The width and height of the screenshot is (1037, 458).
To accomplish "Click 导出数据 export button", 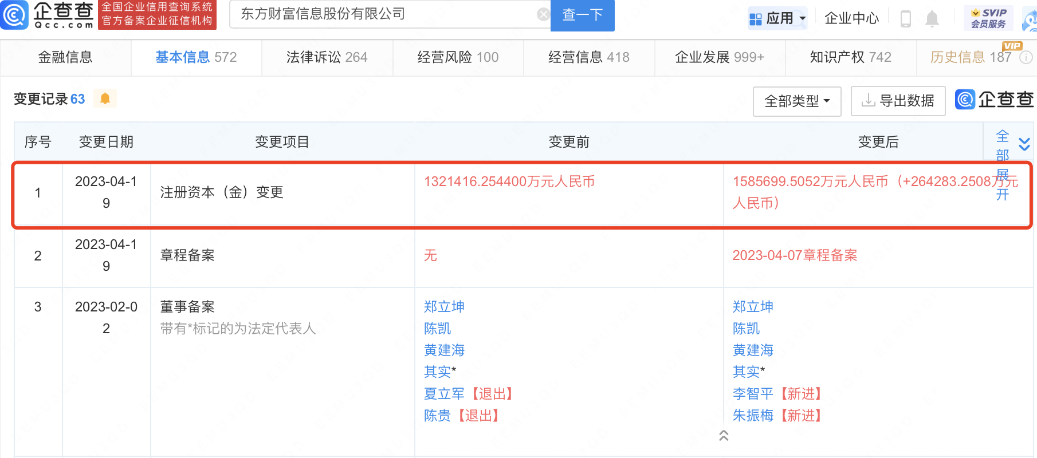I will (898, 101).
